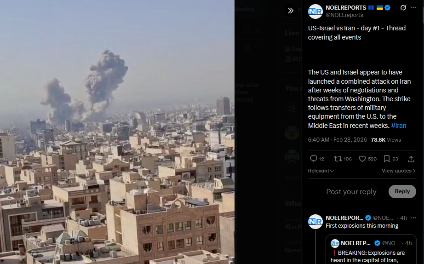Open the #Iran hashtag link
Screen dimensions: 424x264
(399, 126)
